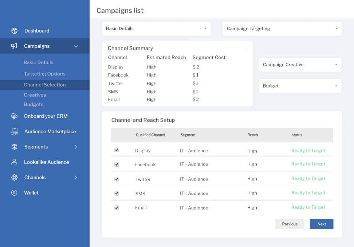The height and width of the screenshot is (247, 354).
Task: Click IT - Audience in SMS row
Action: coord(194,193)
